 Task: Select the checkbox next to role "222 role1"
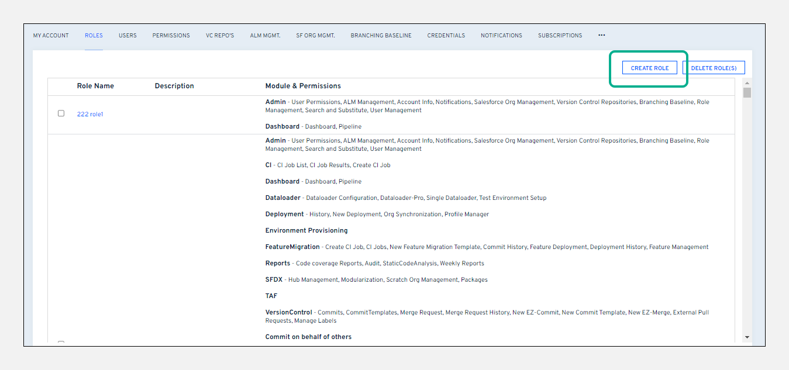tap(61, 113)
